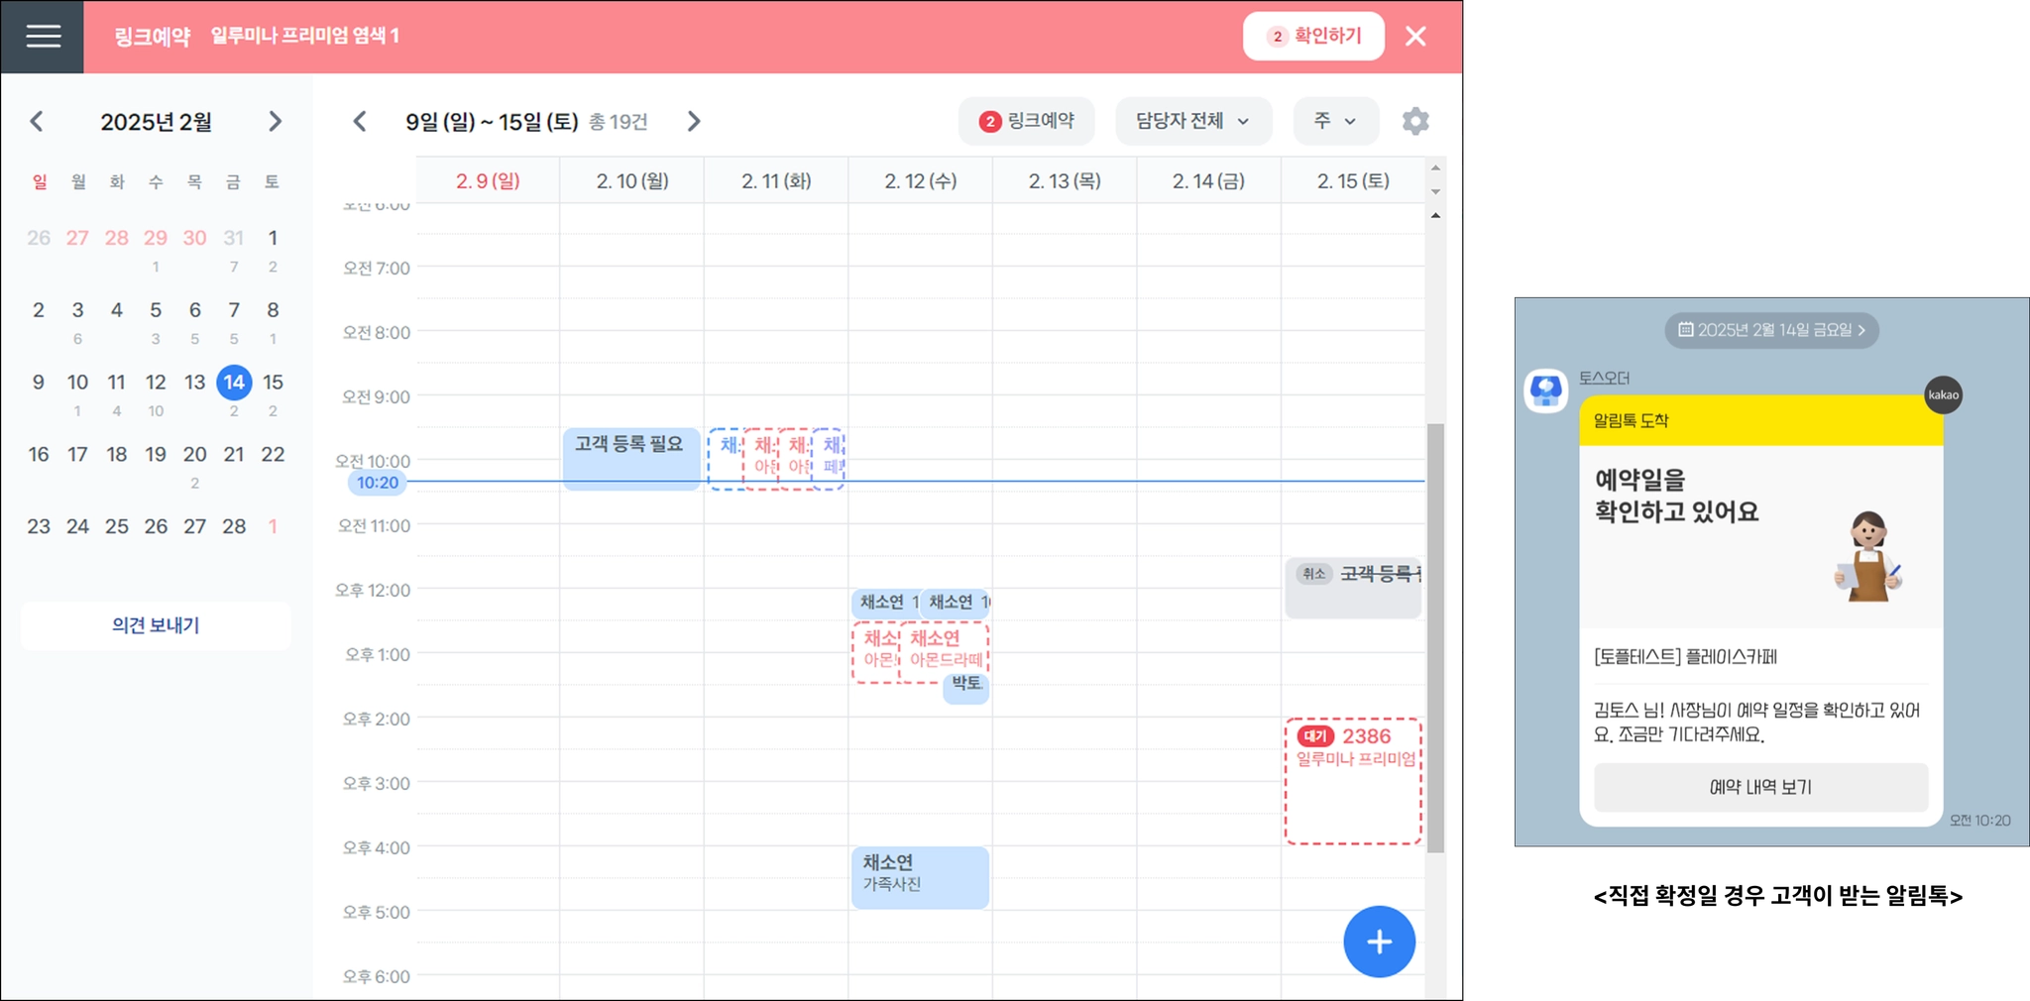Select February 20 in mini calendar
Image resolution: width=2030 pixels, height=1001 pixels.
[194, 455]
